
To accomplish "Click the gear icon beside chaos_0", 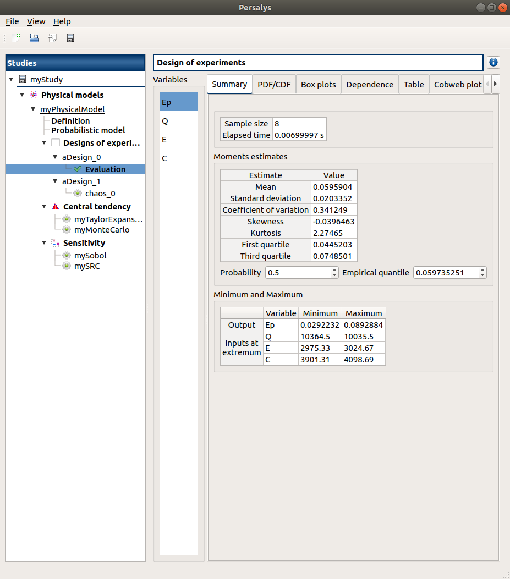I will tap(78, 194).
